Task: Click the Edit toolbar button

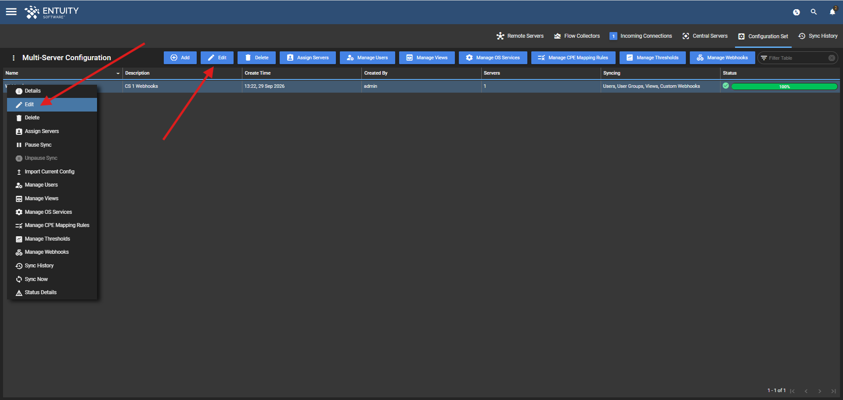Action: pyautogui.click(x=217, y=58)
